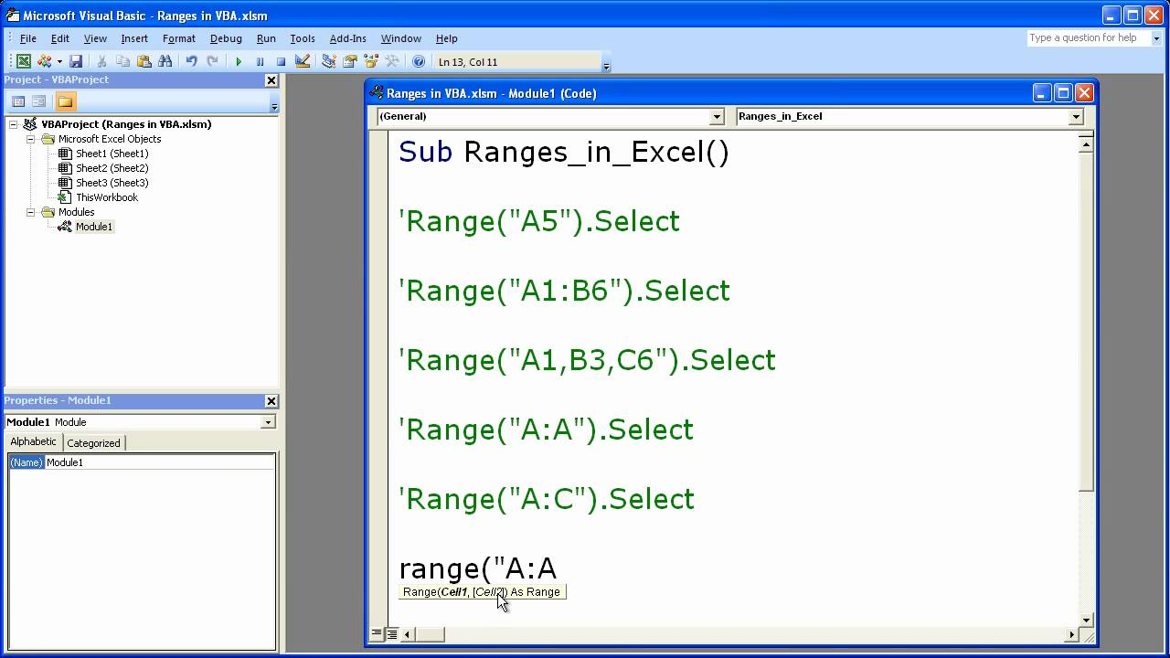The height and width of the screenshot is (658, 1170).
Task: Select Module1 in project tree
Action: 94,227
